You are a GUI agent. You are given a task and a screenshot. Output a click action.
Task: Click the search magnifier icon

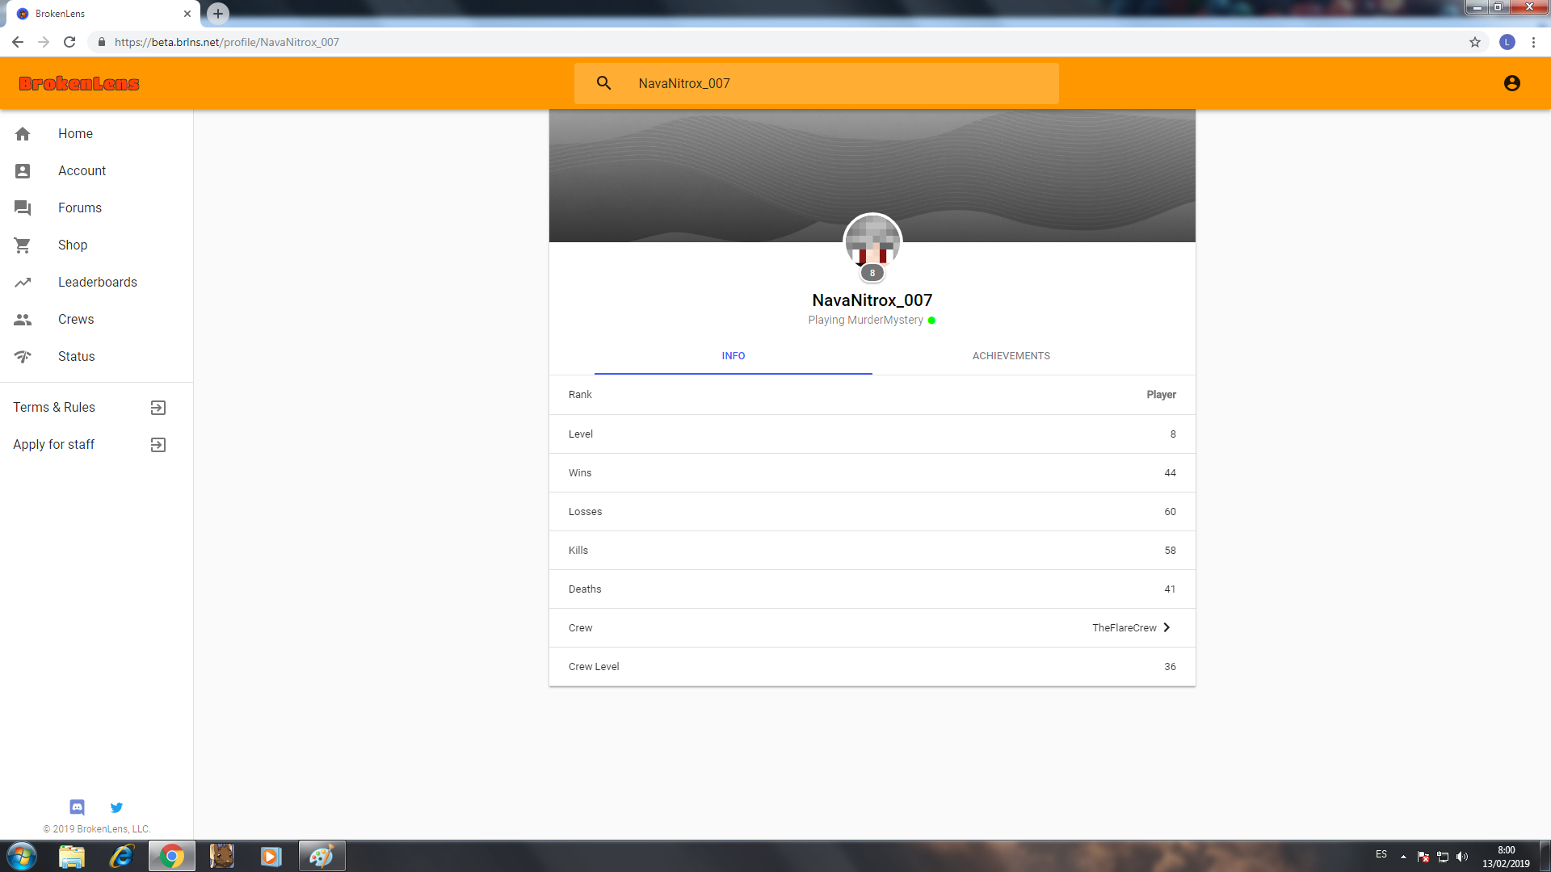[x=603, y=83]
